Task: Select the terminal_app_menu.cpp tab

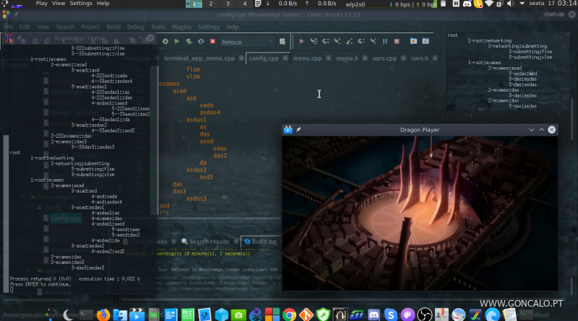Action: click(199, 58)
